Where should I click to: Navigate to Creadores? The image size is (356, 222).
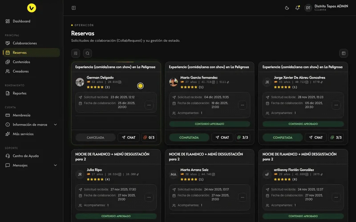coord(32,71)
